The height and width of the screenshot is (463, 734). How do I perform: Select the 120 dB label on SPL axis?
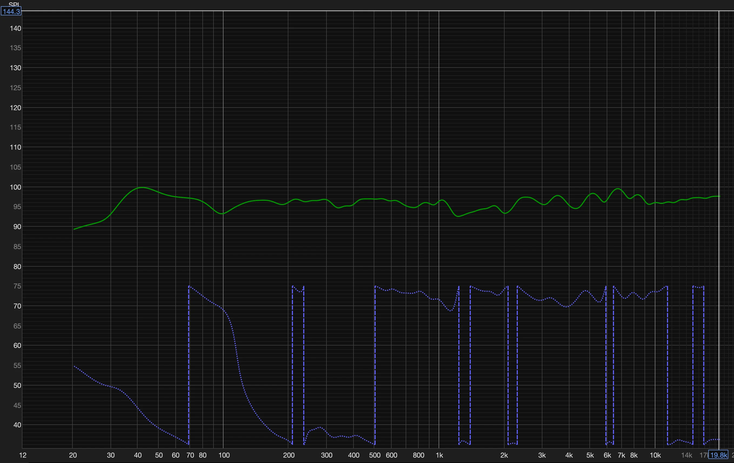tap(16, 108)
